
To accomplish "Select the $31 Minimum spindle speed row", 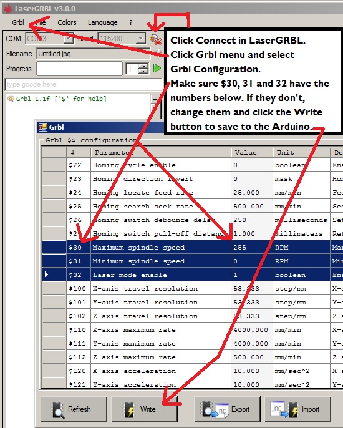I will 193,261.
